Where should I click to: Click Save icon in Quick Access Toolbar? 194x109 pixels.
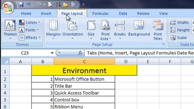21,5
